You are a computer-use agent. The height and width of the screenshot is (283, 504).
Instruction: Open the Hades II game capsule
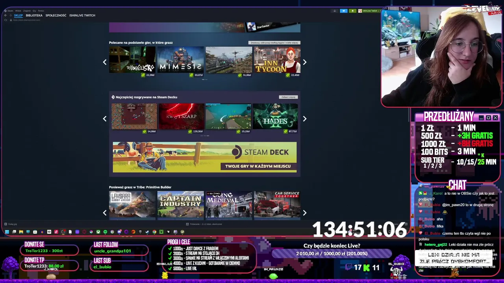(275, 116)
